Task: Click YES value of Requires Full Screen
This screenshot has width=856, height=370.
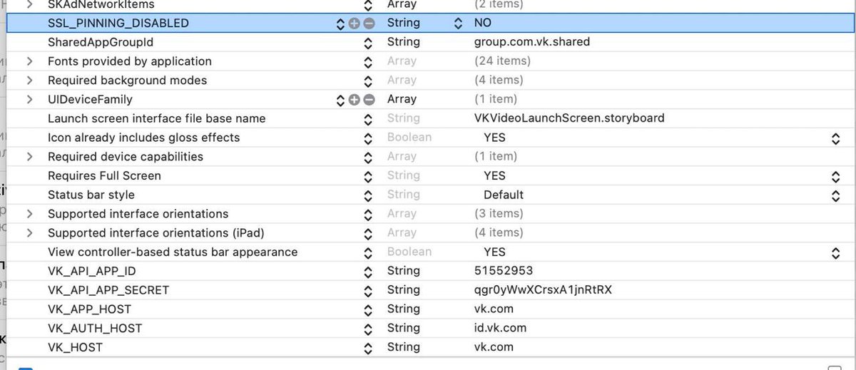Action: [x=494, y=176]
